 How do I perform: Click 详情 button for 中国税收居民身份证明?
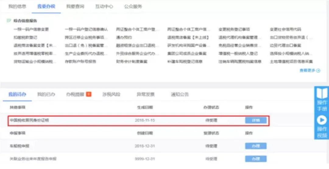click(x=256, y=120)
